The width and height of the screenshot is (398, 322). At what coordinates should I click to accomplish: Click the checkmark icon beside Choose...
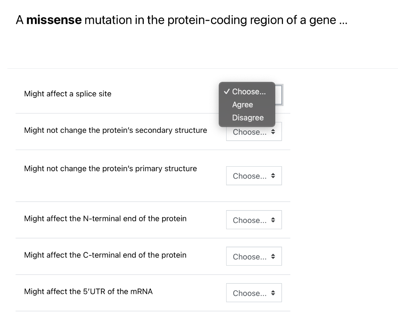[227, 92]
